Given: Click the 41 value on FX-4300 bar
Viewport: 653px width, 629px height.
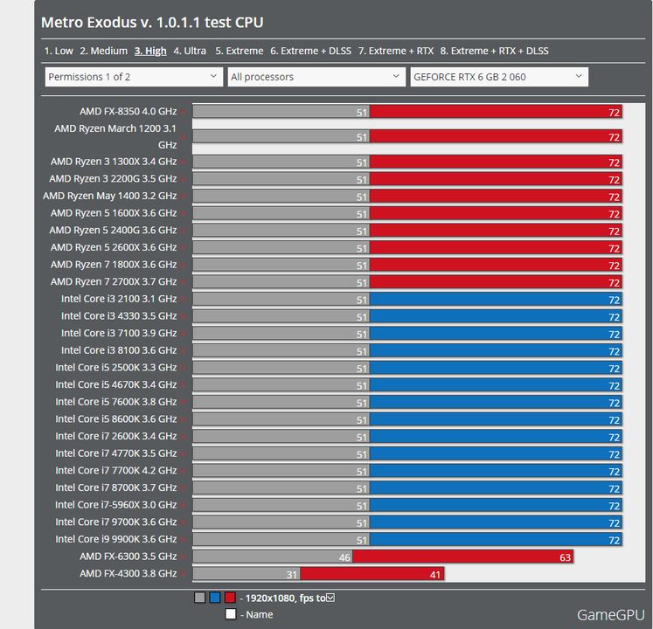Looking at the screenshot, I should pos(435,575).
